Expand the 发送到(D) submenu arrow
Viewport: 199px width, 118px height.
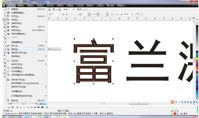point(46,56)
